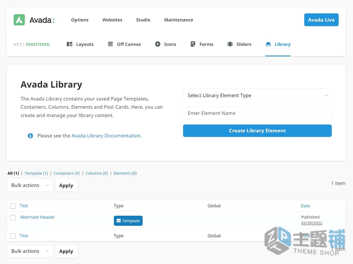Filter list by Containers (0)
353x264 pixels.
tap(66, 173)
